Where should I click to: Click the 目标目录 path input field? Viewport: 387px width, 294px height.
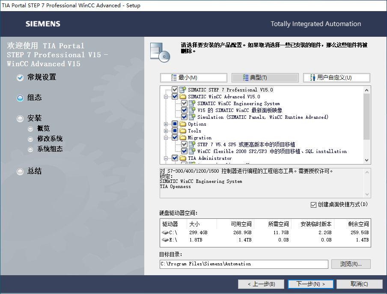click(244, 264)
